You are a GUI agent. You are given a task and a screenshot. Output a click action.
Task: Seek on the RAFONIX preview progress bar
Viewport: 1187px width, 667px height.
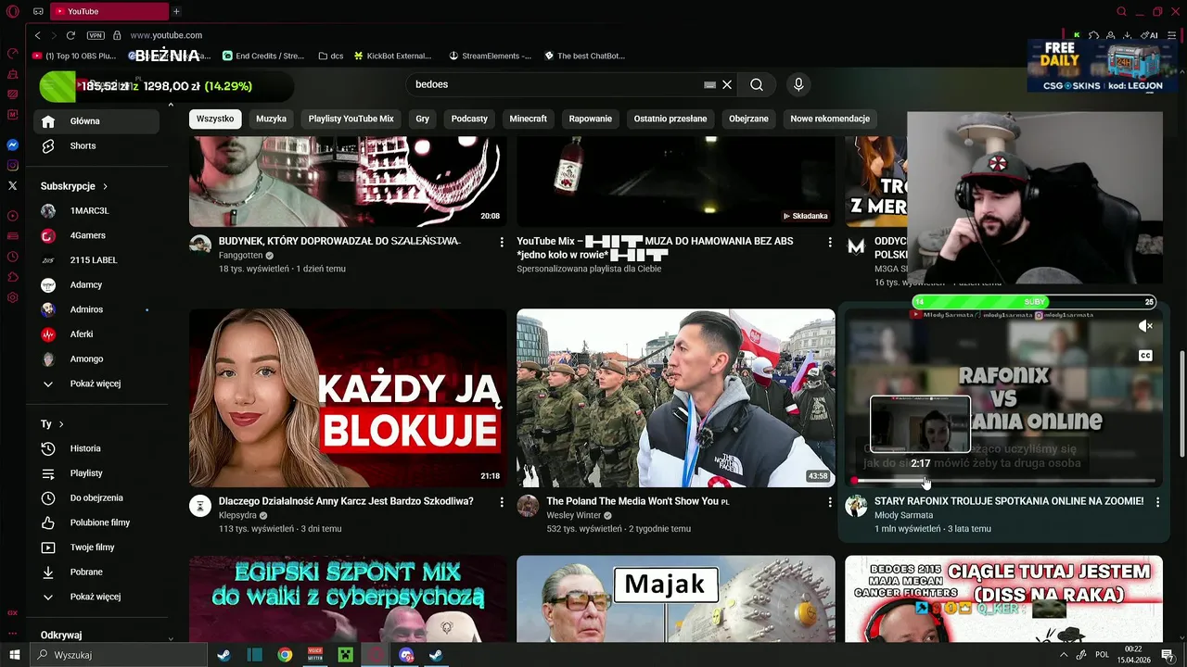1004,481
